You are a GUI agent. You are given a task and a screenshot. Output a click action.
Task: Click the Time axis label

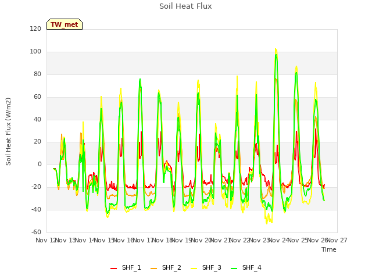(x=329, y=249)
